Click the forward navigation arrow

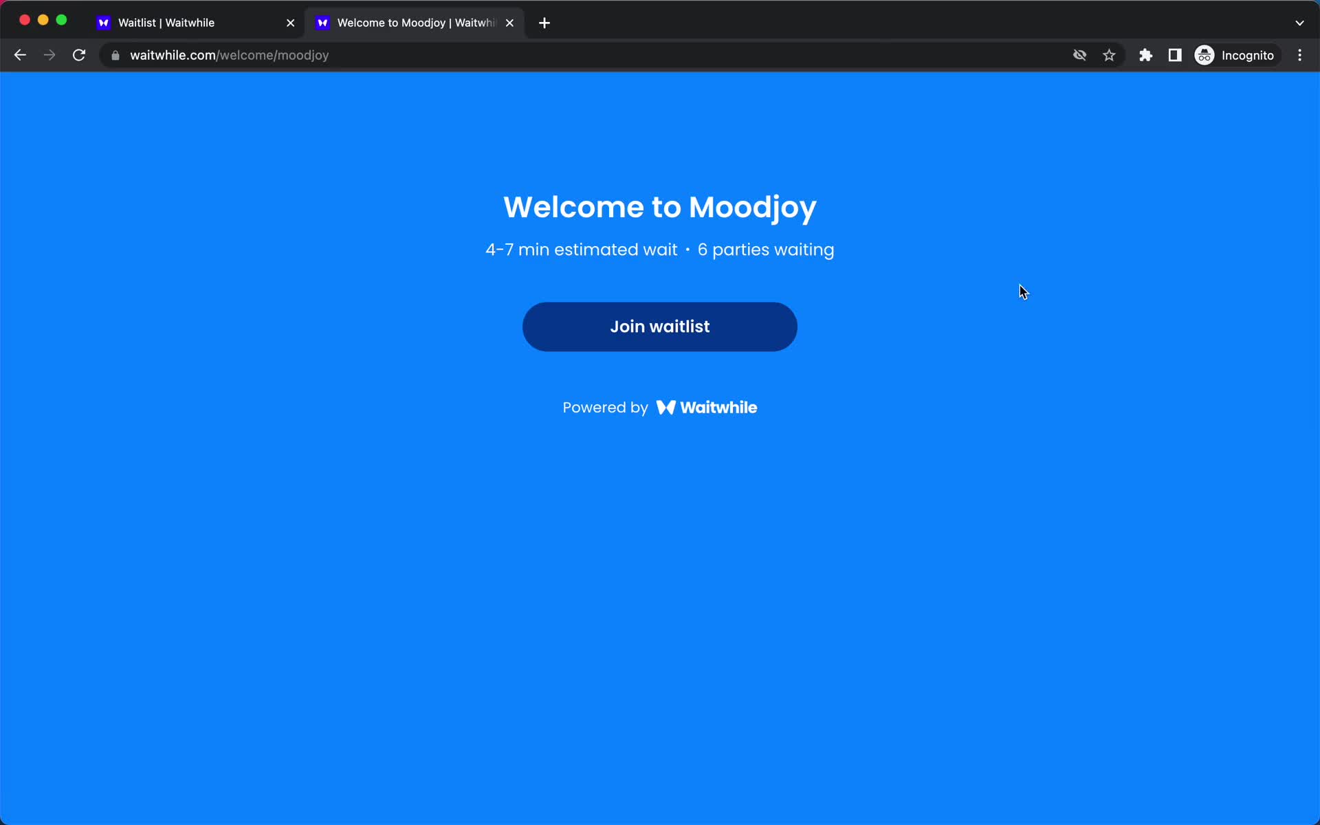pyautogui.click(x=50, y=54)
